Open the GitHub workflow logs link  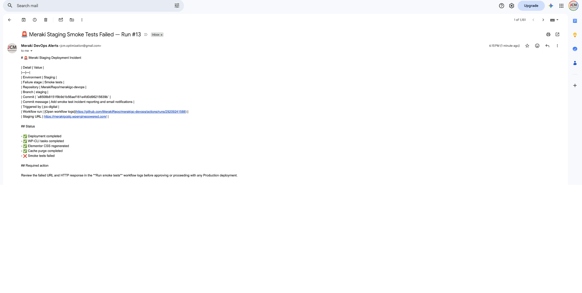pos(131,112)
